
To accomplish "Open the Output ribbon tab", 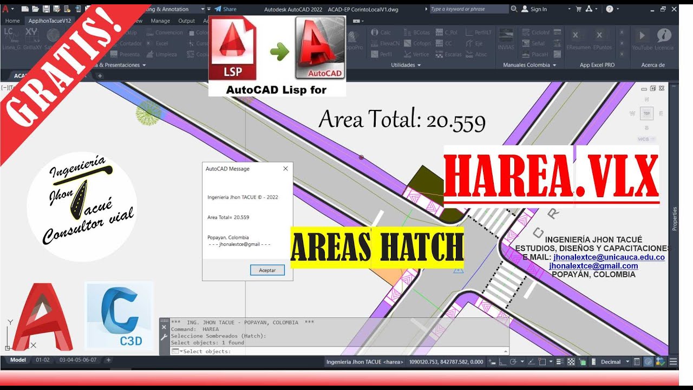I will tap(187, 21).
